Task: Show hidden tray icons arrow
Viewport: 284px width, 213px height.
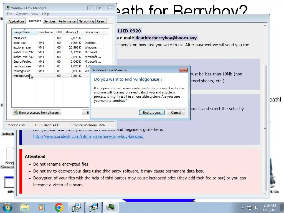Action: (242, 208)
